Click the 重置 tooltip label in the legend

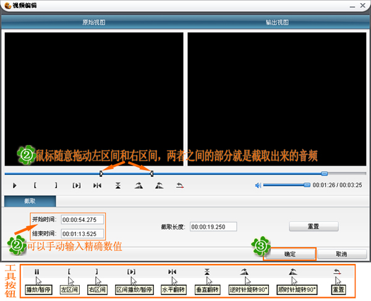pos(339,290)
